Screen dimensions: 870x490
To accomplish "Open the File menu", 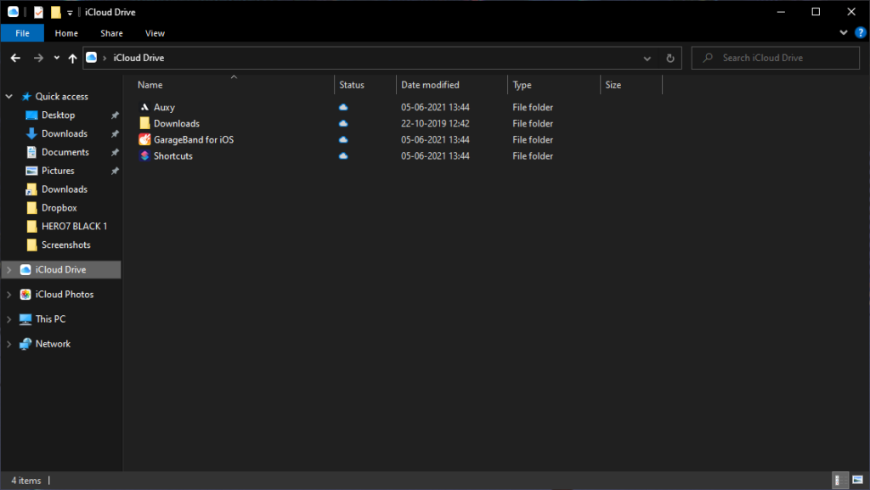I will pyautogui.click(x=22, y=32).
